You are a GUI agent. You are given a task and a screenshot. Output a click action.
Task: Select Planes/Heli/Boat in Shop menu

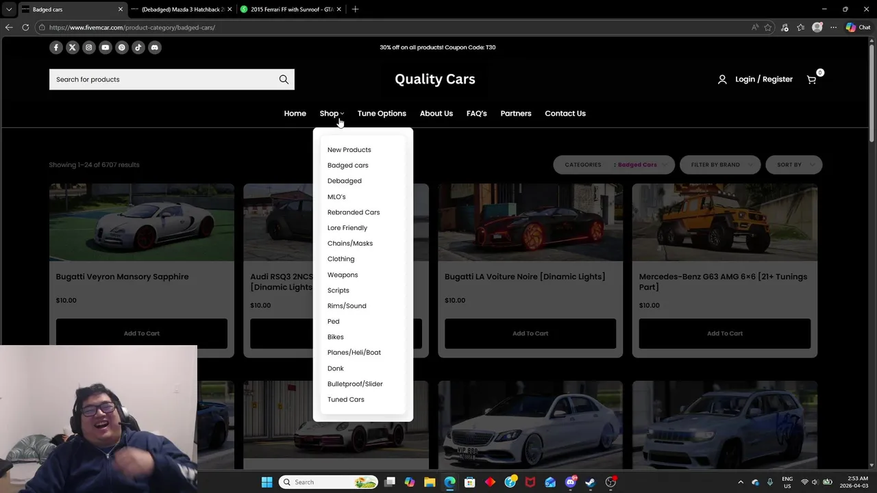click(354, 353)
